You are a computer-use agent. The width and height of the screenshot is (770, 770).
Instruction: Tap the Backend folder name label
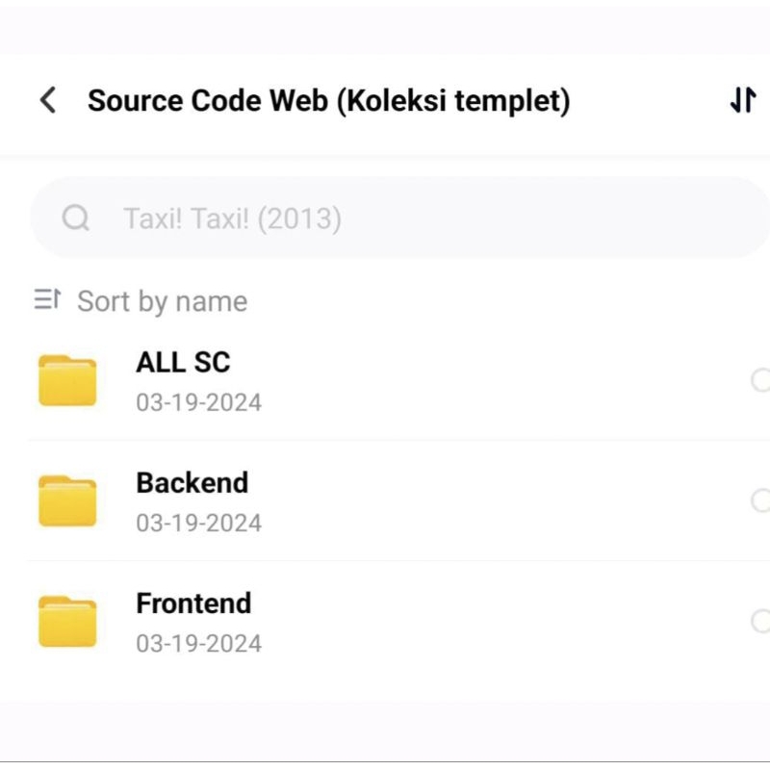[192, 482]
